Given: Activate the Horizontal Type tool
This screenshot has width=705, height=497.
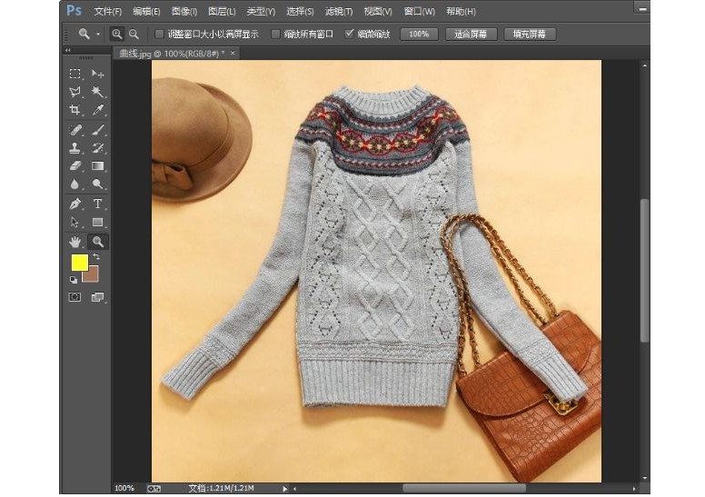Looking at the screenshot, I should (x=97, y=204).
